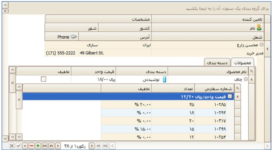Click the job cell مدیر خرید
This screenshot has height=150, width=272.
coord(208,53)
